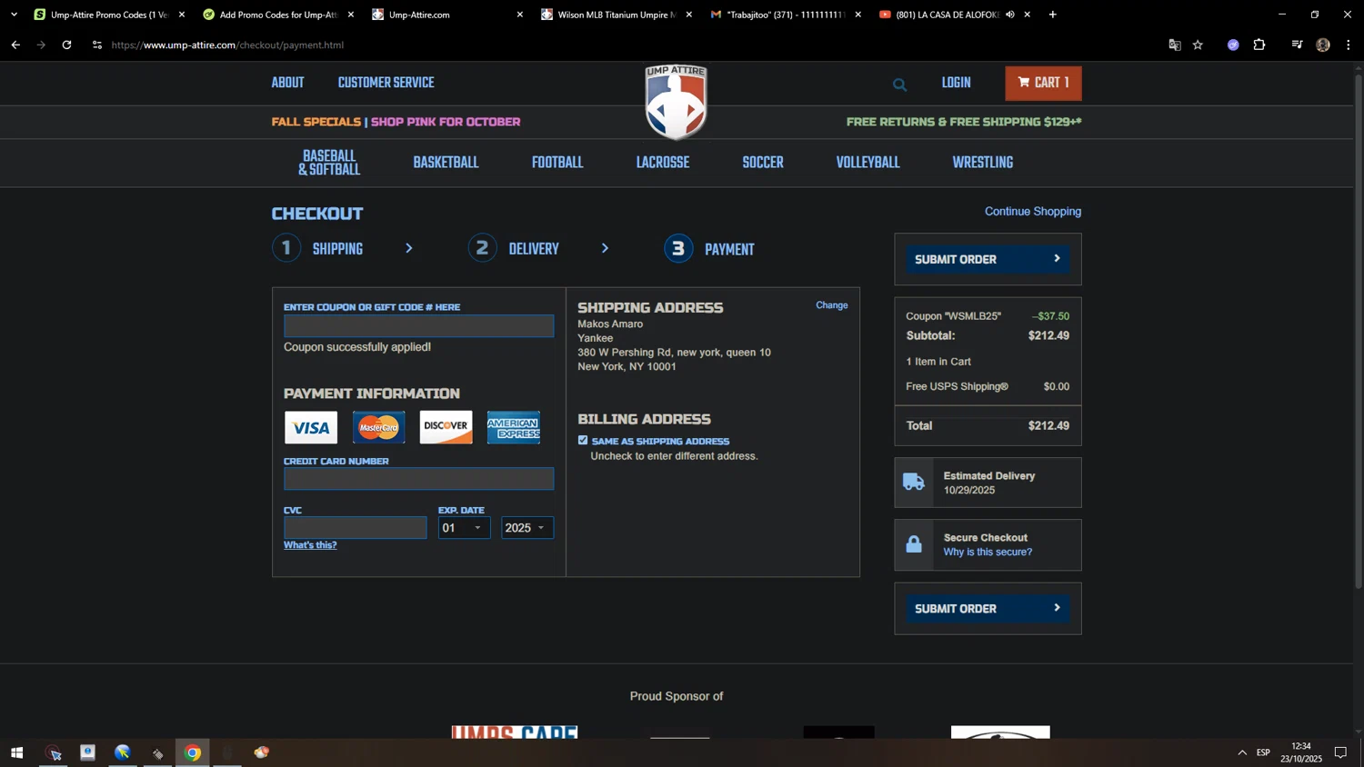Viewport: 1364px width, 767px height.
Task: Click the What's this? CVC link
Action: click(x=310, y=545)
